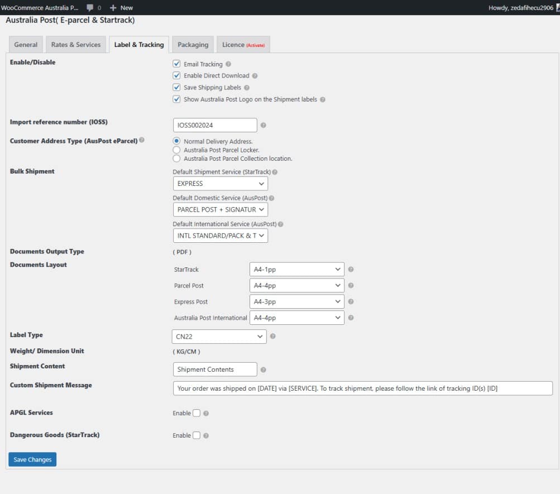560x494 pixels.
Task: Click help icon beside Parcel Post layout dropdown
Action: pos(351,286)
